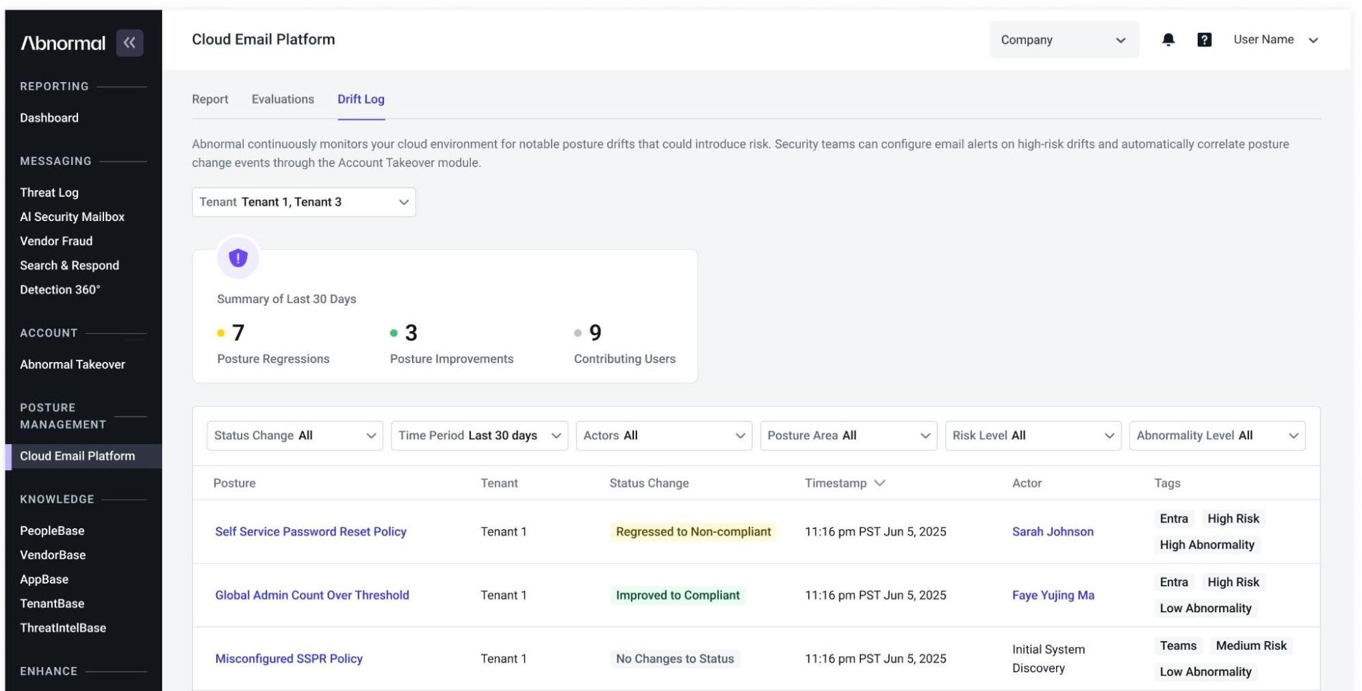Expand the Status Change filter
1362x691 pixels.
(295, 436)
